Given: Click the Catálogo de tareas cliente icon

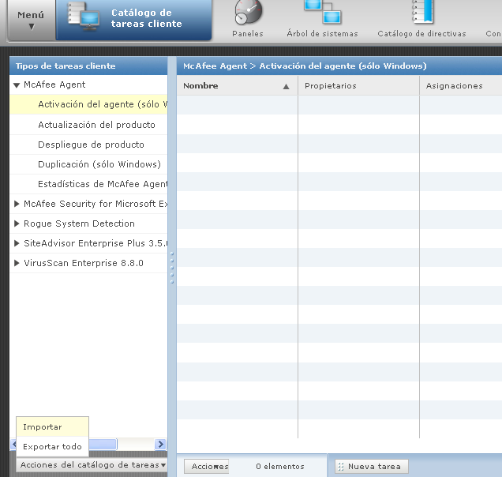Looking at the screenshot, I should coord(84,17).
